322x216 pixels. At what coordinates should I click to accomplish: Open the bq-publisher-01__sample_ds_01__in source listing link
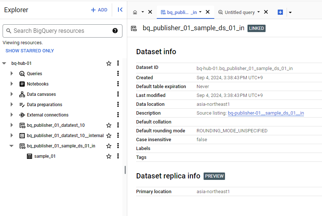point(266,113)
